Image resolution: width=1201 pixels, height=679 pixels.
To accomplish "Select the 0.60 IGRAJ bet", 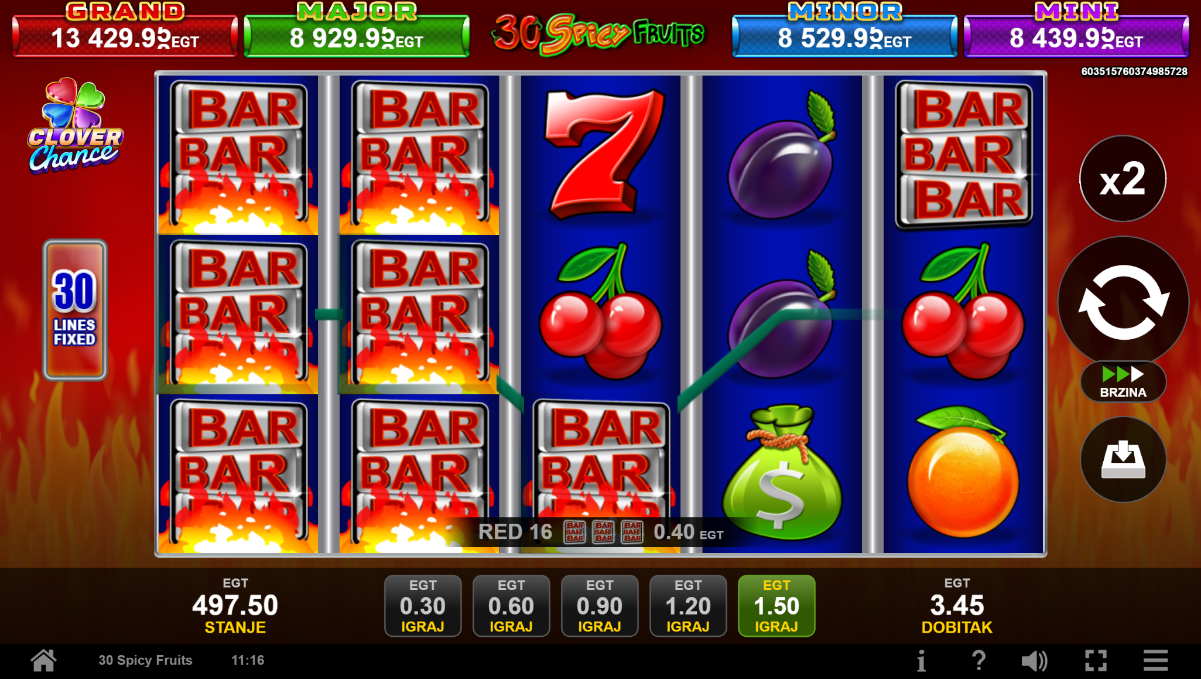I will (511, 606).
